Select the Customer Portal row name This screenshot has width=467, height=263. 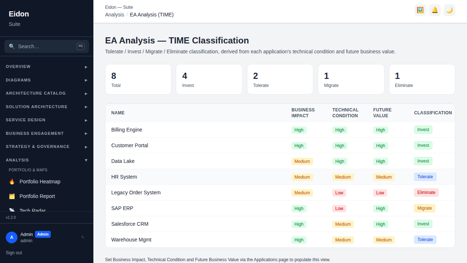pyautogui.click(x=130, y=145)
